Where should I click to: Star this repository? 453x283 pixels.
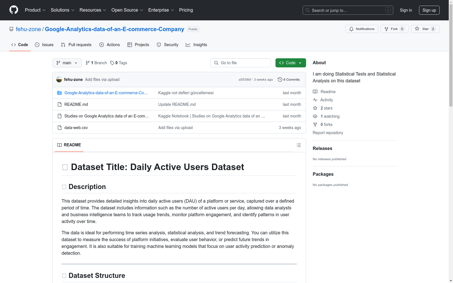point(425,29)
